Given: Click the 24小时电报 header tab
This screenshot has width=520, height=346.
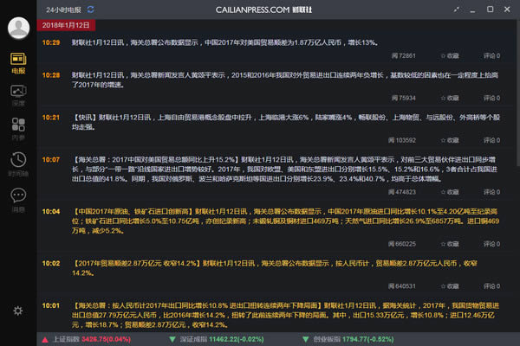Looking at the screenshot, I should (x=62, y=8).
